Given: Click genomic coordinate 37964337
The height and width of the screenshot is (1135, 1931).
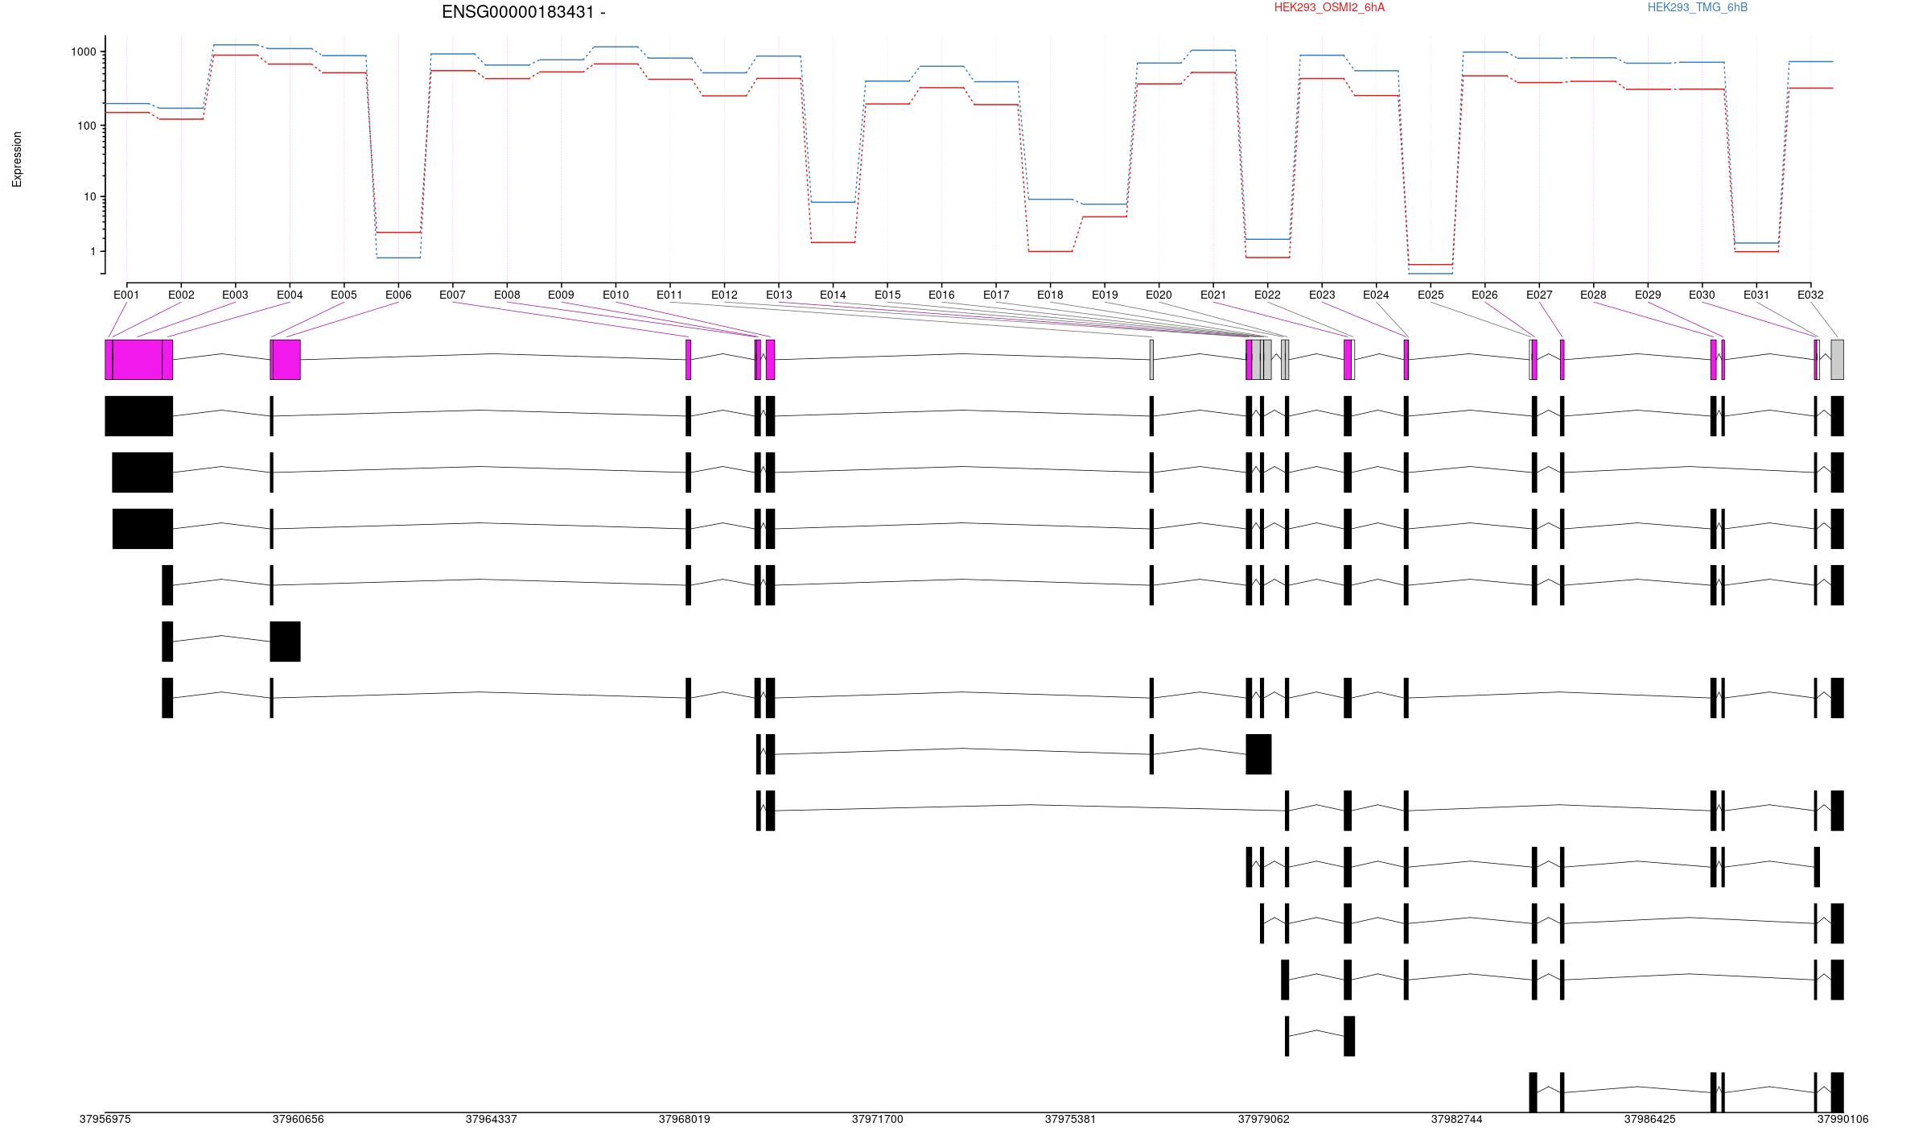Looking at the screenshot, I should pyautogui.click(x=491, y=1119).
